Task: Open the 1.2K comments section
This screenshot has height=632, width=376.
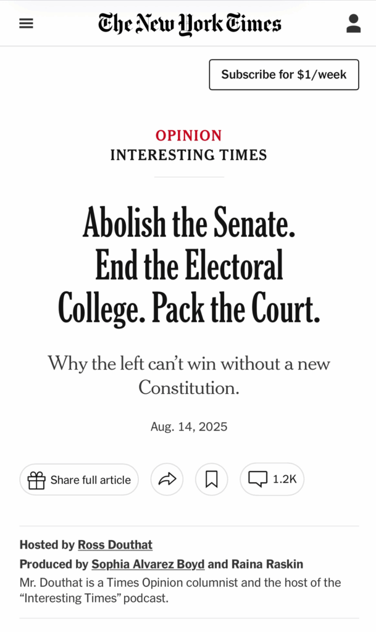Action: [x=272, y=480]
